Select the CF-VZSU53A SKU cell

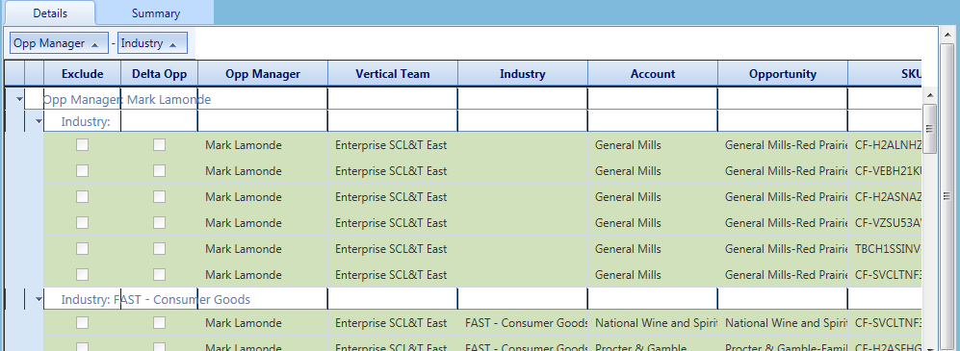885,223
